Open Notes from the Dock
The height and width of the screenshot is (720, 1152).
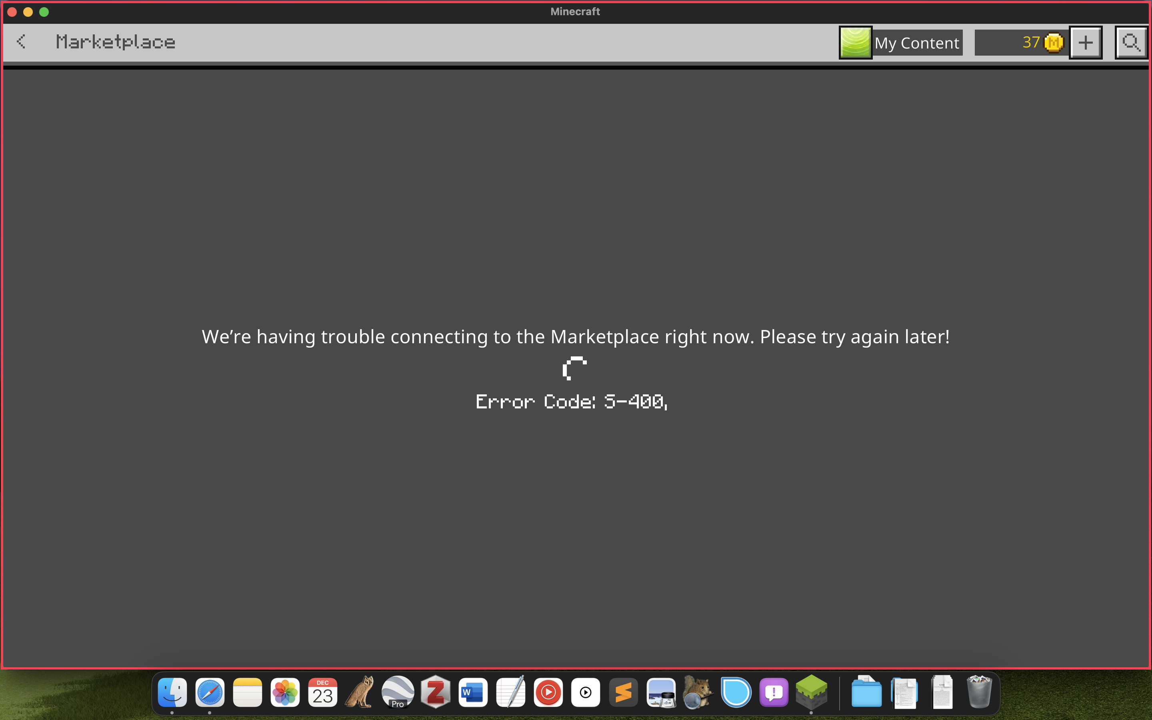pyautogui.click(x=248, y=692)
